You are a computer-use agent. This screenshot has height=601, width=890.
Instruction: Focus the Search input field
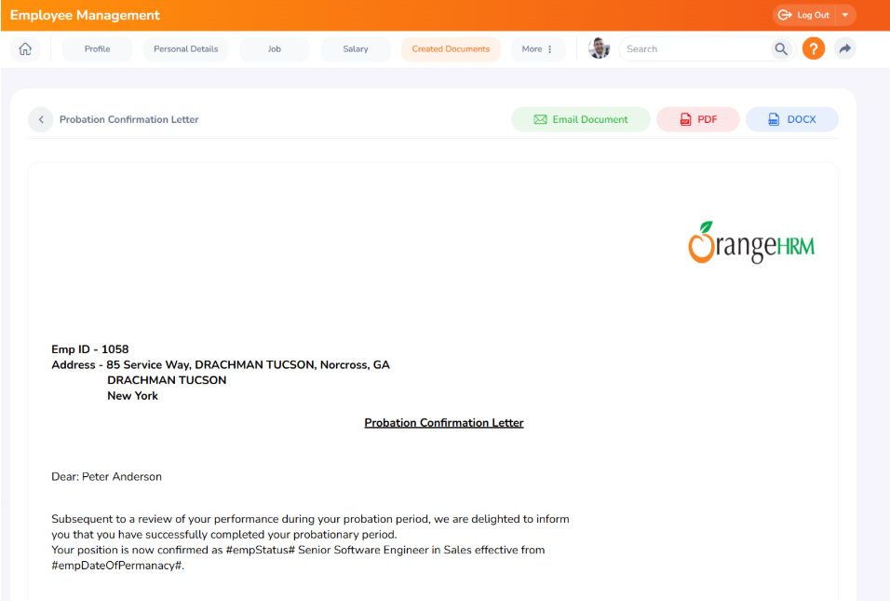click(694, 49)
